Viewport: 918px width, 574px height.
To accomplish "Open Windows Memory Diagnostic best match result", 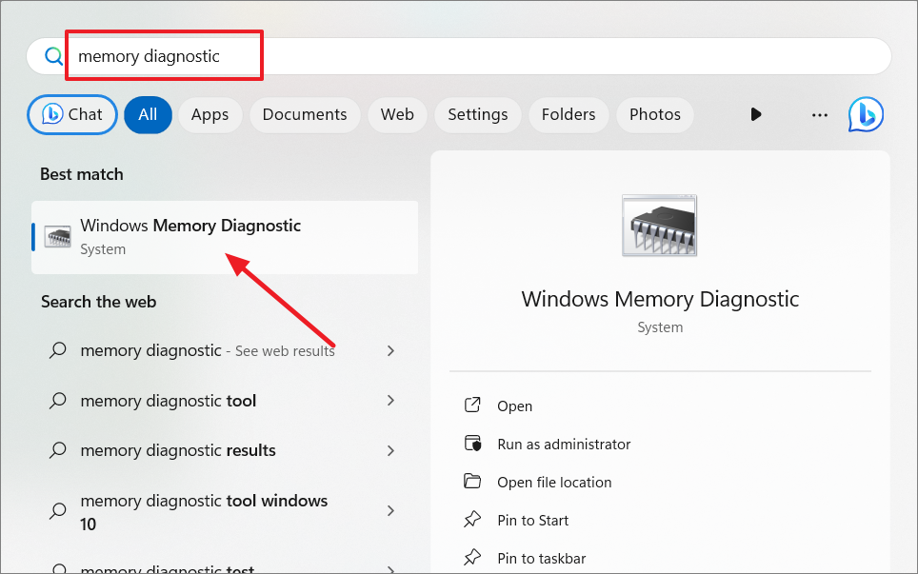I will pos(225,237).
